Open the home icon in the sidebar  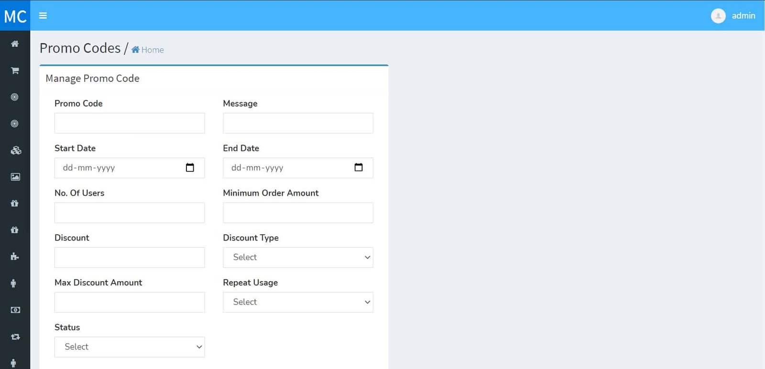click(x=15, y=44)
